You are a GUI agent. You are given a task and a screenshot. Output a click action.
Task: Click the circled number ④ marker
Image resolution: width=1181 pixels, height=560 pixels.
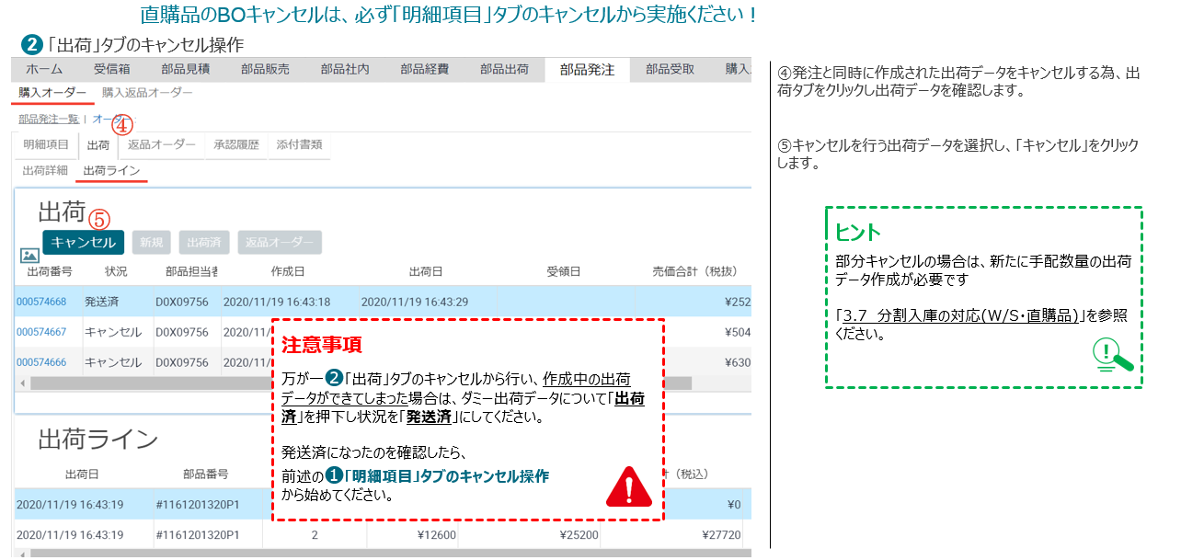click(122, 125)
